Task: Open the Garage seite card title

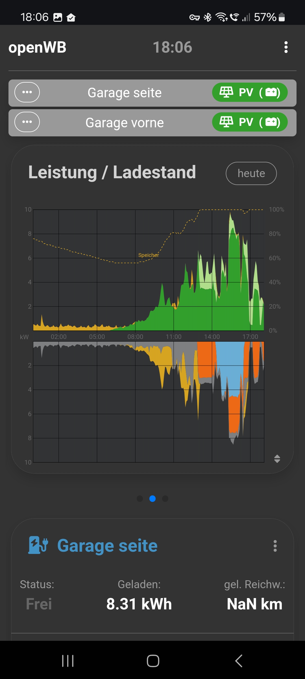Action: (x=107, y=546)
